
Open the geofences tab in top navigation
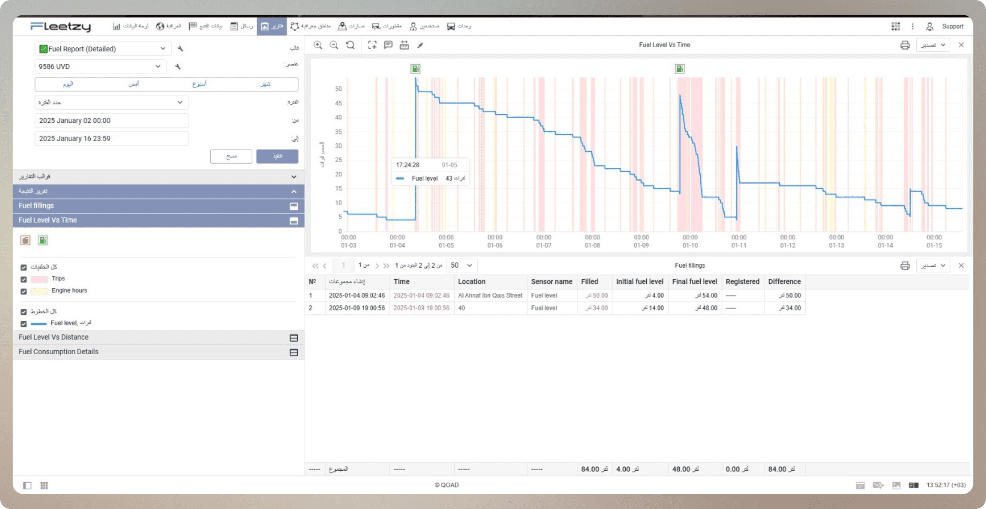click(x=310, y=26)
